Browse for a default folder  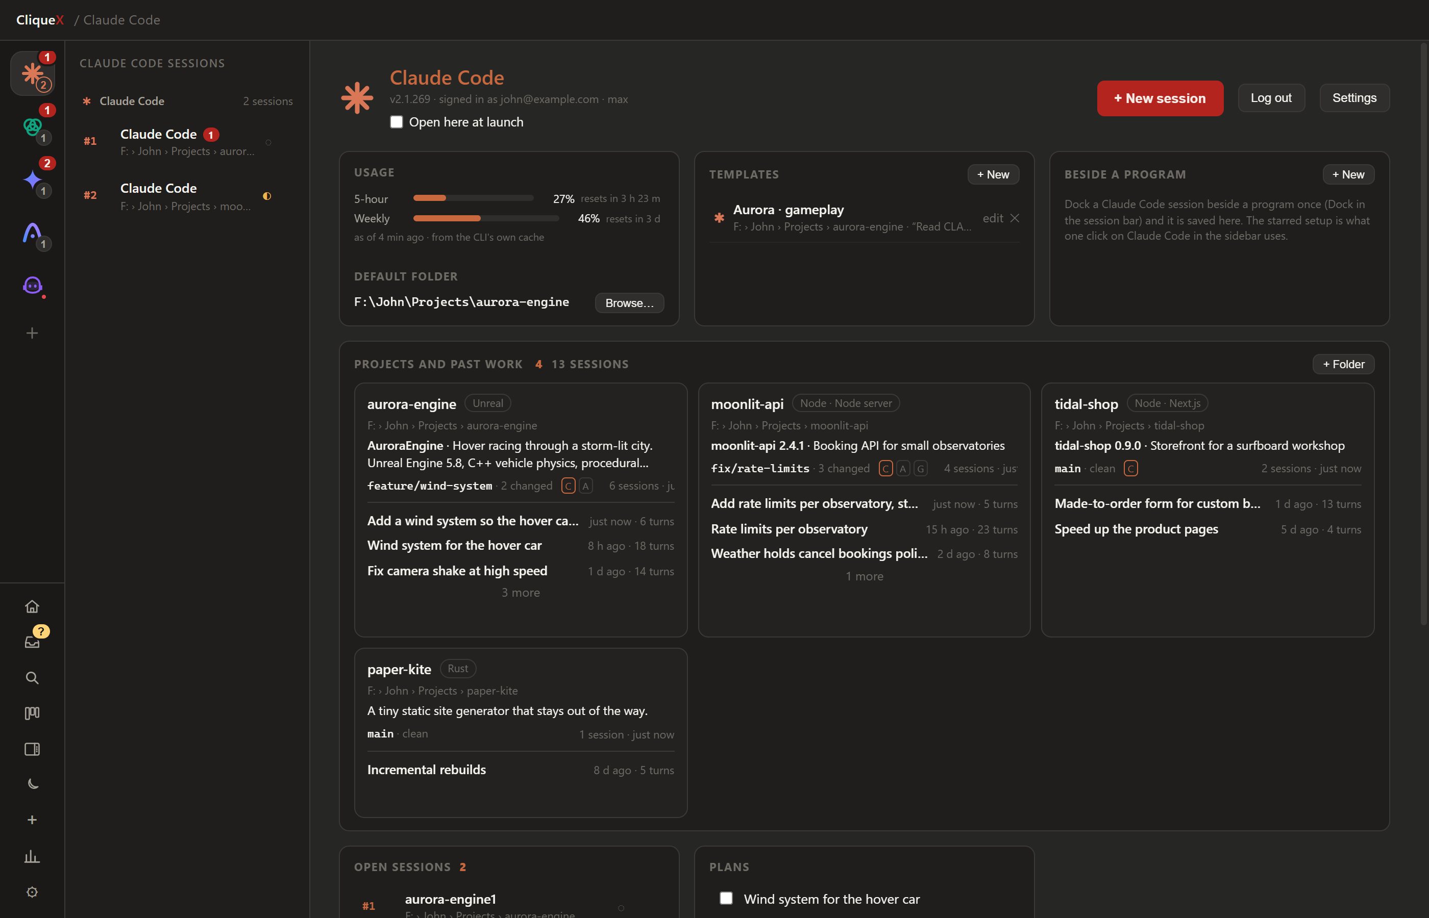[x=629, y=303]
